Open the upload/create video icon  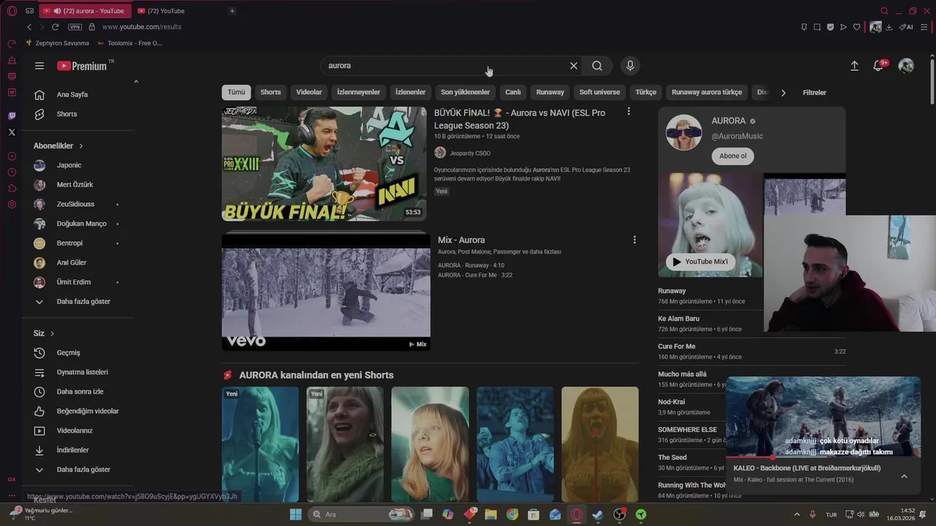click(x=854, y=66)
